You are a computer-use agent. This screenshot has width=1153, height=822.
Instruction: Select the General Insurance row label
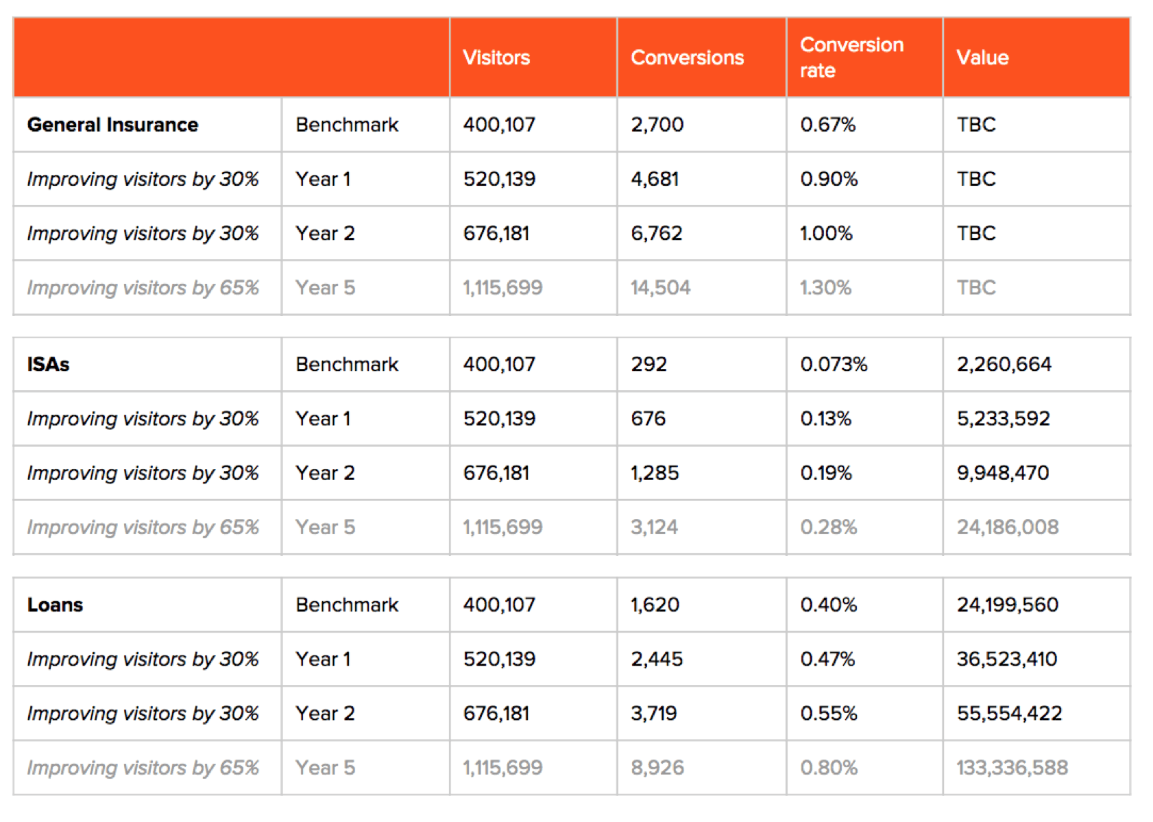[x=112, y=125]
